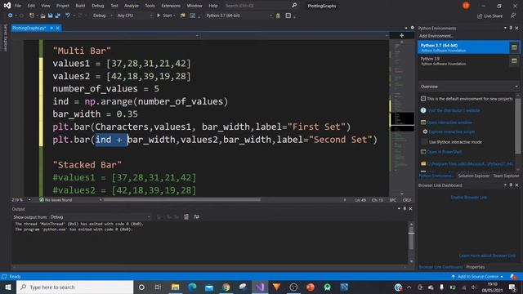Viewport: 523px width, 294px height.
Task: Pin the Browser Link Dashboard panel
Action: click(x=511, y=185)
